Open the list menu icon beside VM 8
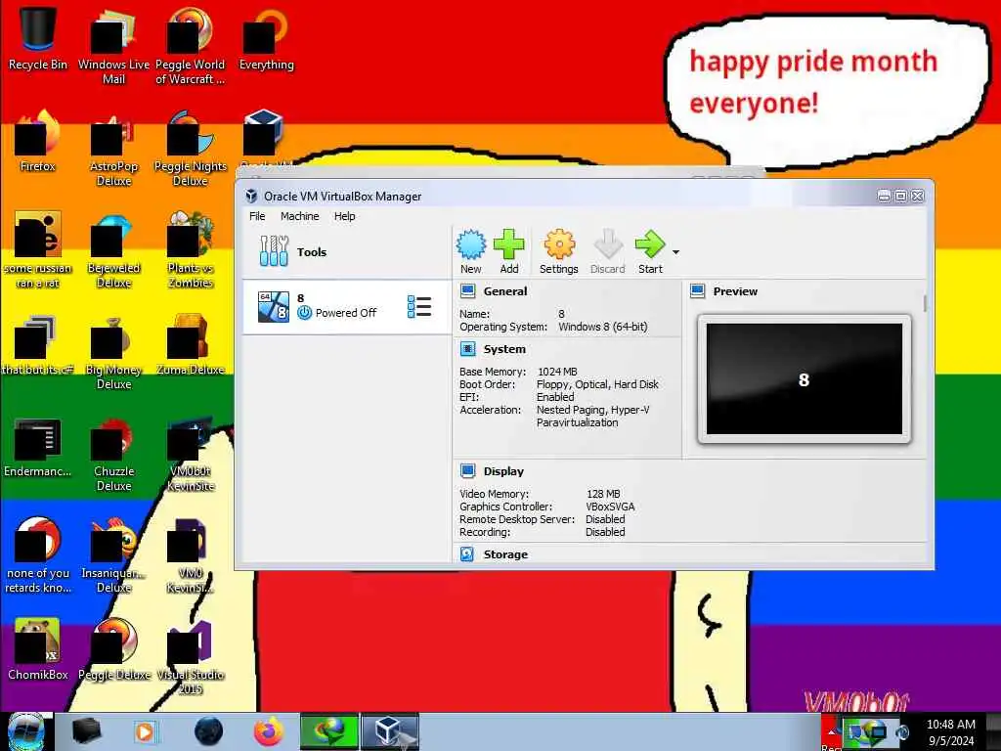The width and height of the screenshot is (1001, 751). click(418, 306)
